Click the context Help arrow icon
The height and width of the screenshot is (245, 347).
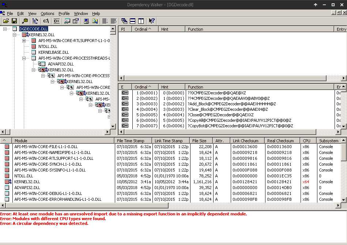tap(152, 21)
